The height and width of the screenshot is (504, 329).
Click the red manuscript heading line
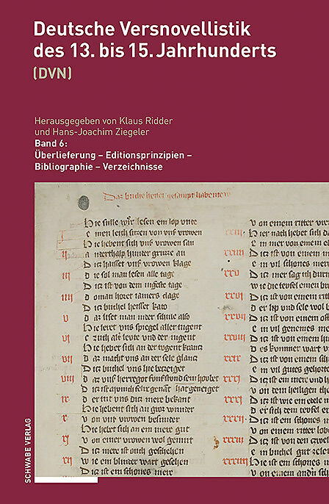166,195
